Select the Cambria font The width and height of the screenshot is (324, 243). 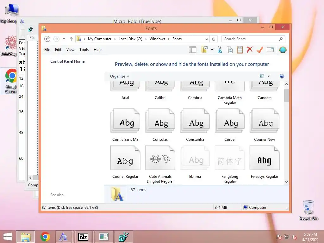195,90
